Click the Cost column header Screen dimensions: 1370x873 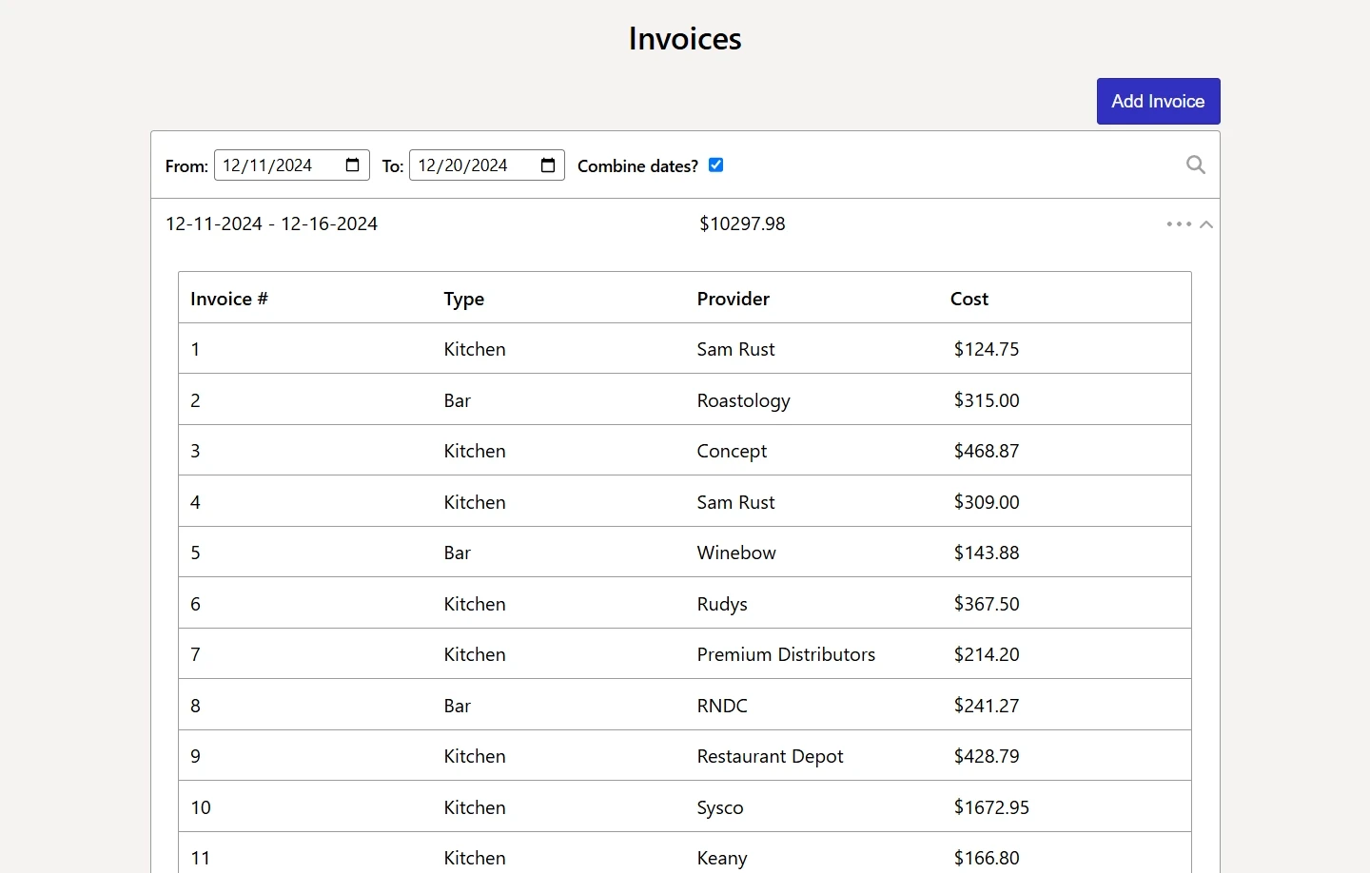[x=969, y=298]
